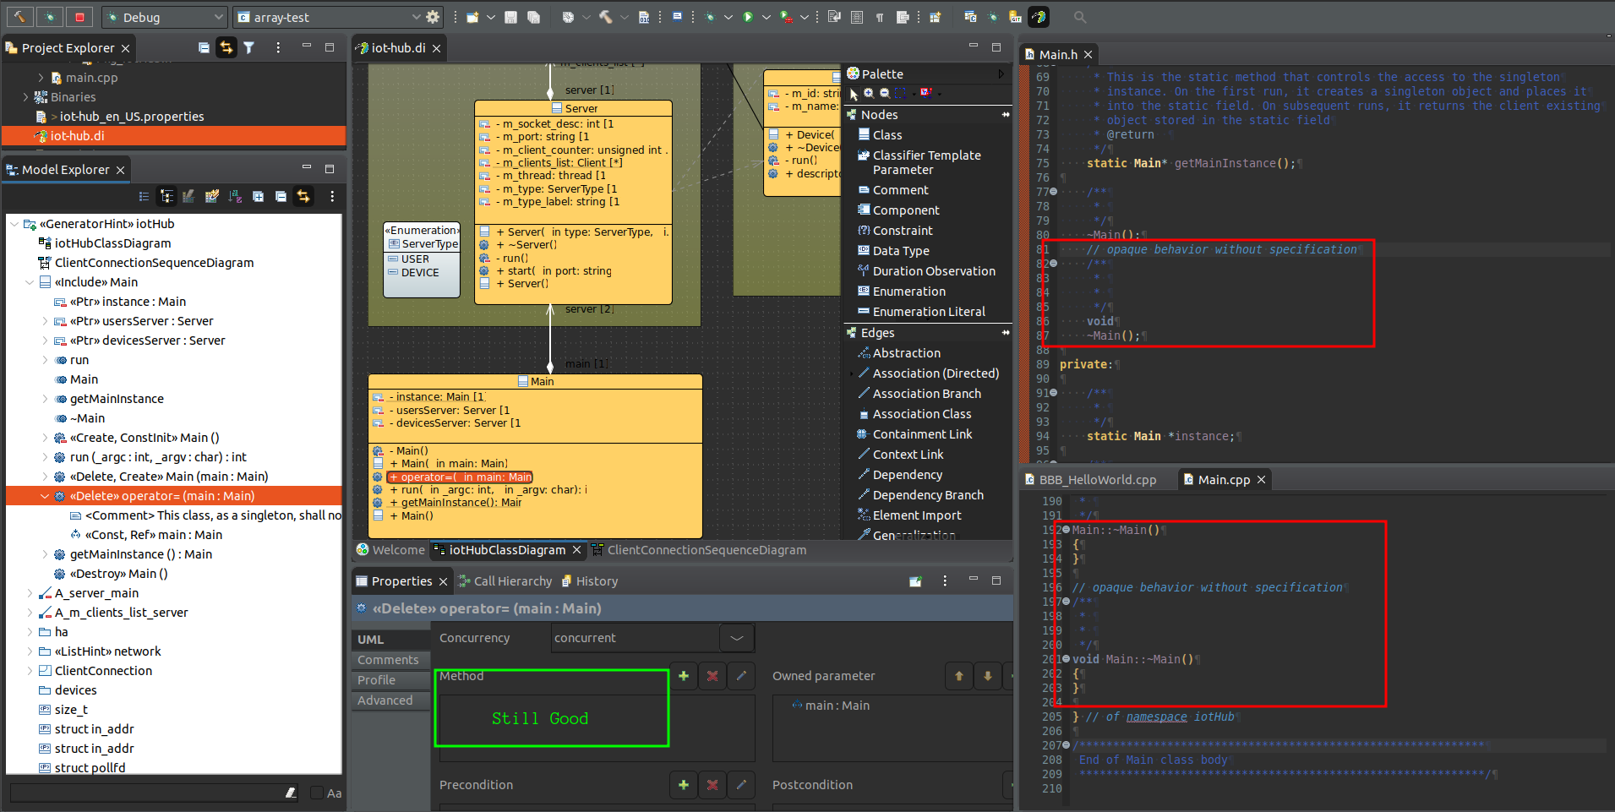Expand the Binaries node

pos(25,97)
